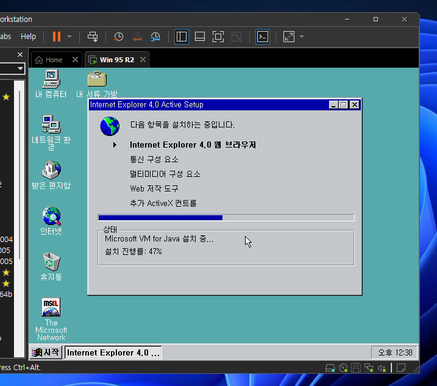This screenshot has width=437, height=386.
Task: Click the Revert to snapshot icon
Action: click(x=137, y=37)
